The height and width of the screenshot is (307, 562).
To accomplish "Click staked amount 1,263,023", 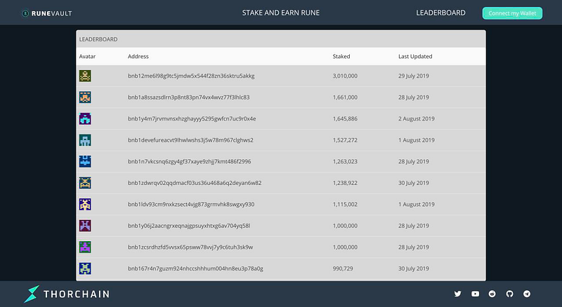I will pyautogui.click(x=345, y=161).
